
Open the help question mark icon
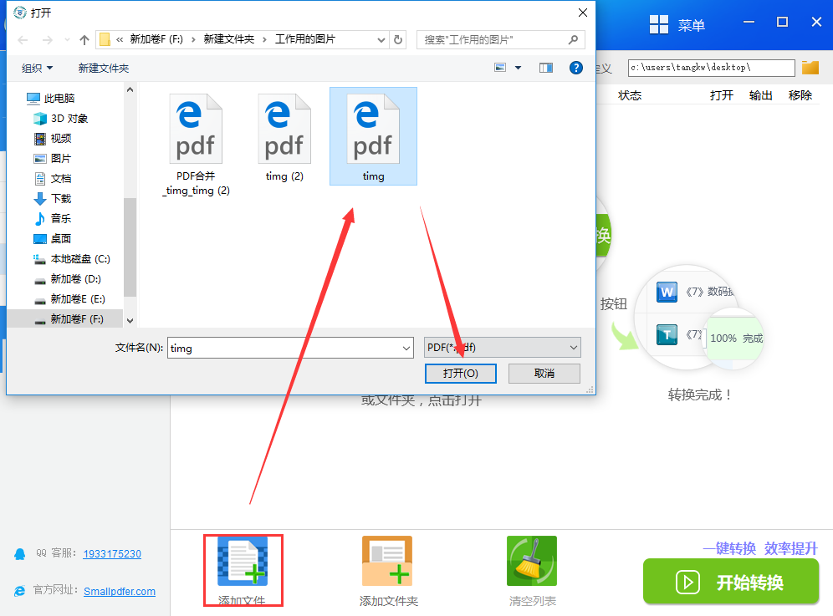575,68
